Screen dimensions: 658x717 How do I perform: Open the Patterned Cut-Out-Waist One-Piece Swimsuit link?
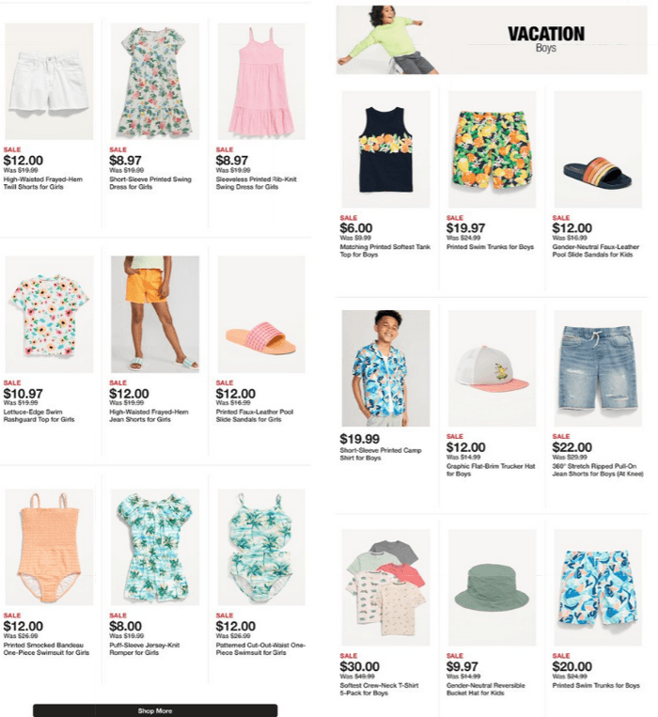[x=260, y=648]
